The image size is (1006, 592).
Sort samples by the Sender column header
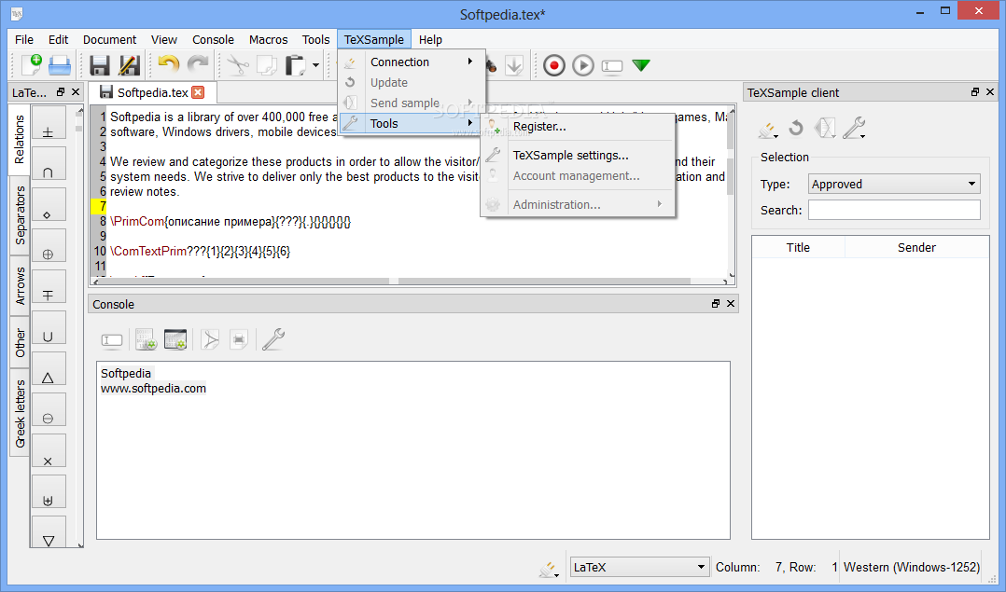pos(916,247)
